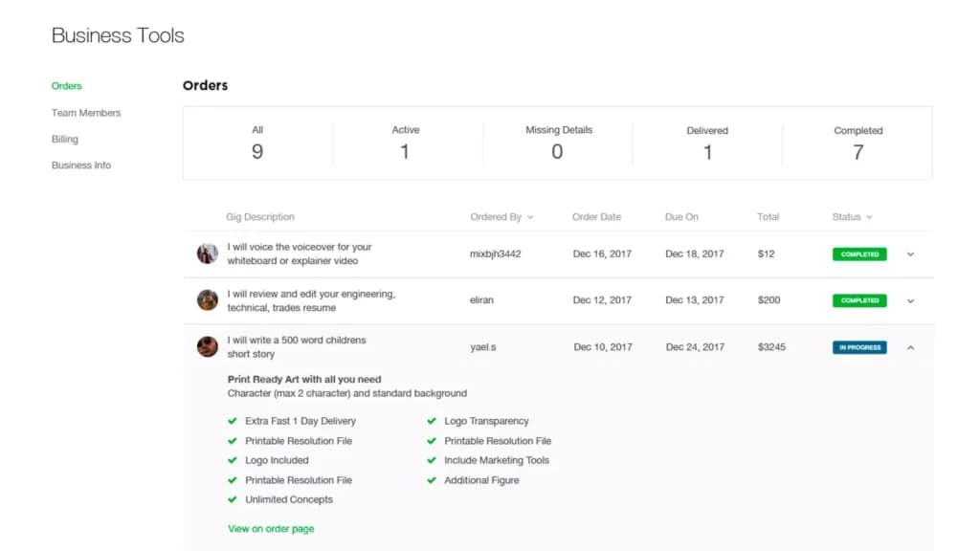Click the Gig Description column header
Screen dimensions: 980x551
(260, 217)
